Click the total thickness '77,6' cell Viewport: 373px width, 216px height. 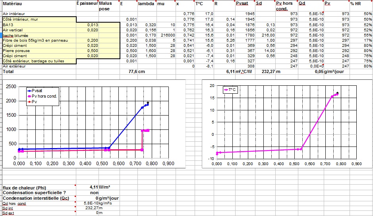(129, 71)
